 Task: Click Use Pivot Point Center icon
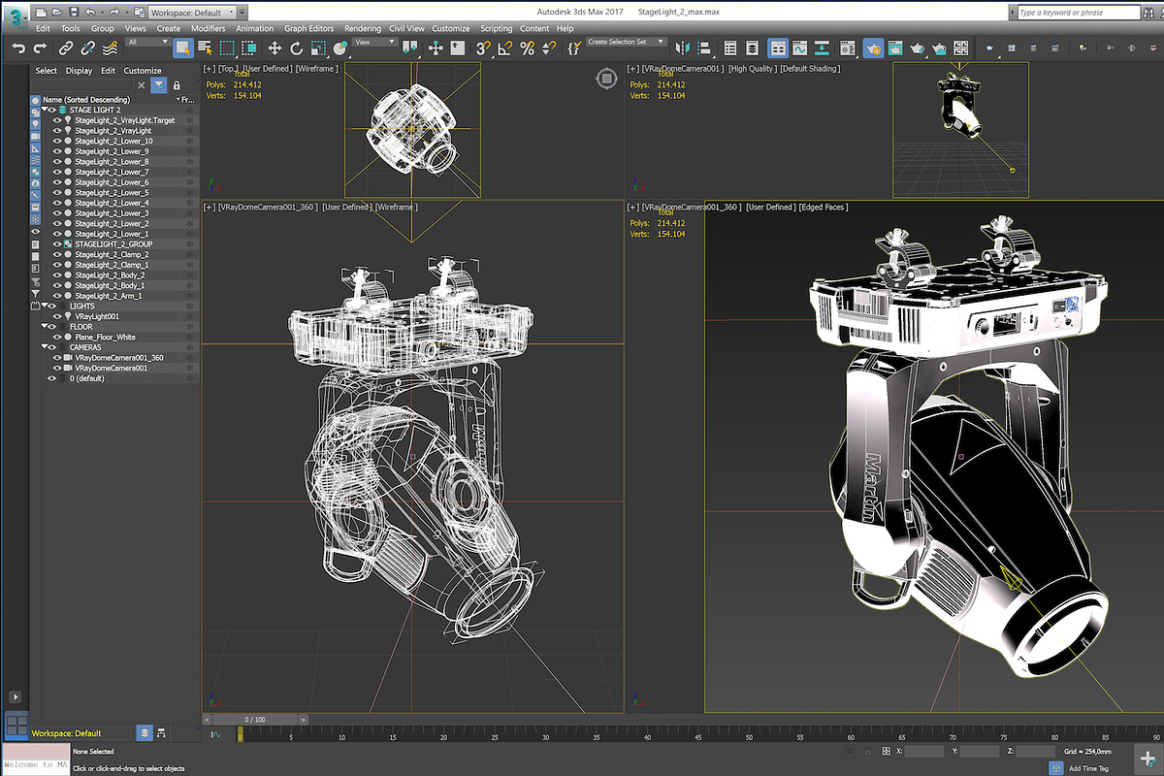[x=409, y=48]
